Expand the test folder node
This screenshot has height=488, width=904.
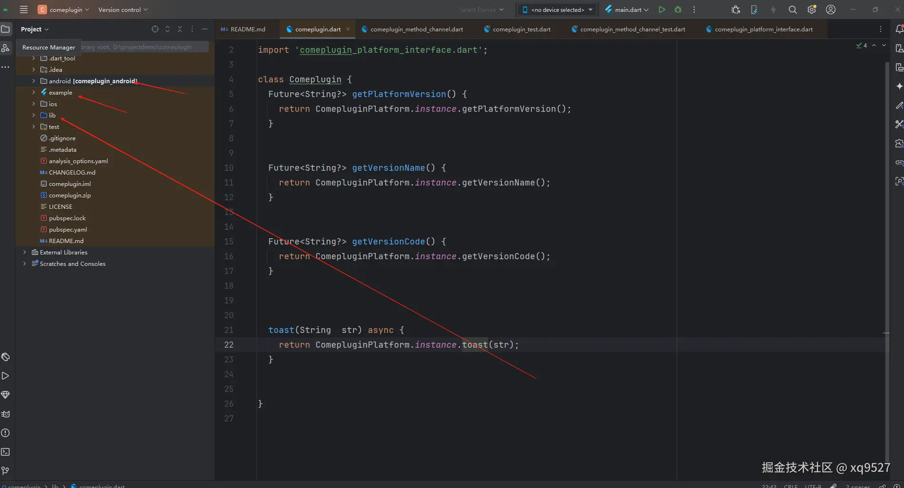click(33, 127)
